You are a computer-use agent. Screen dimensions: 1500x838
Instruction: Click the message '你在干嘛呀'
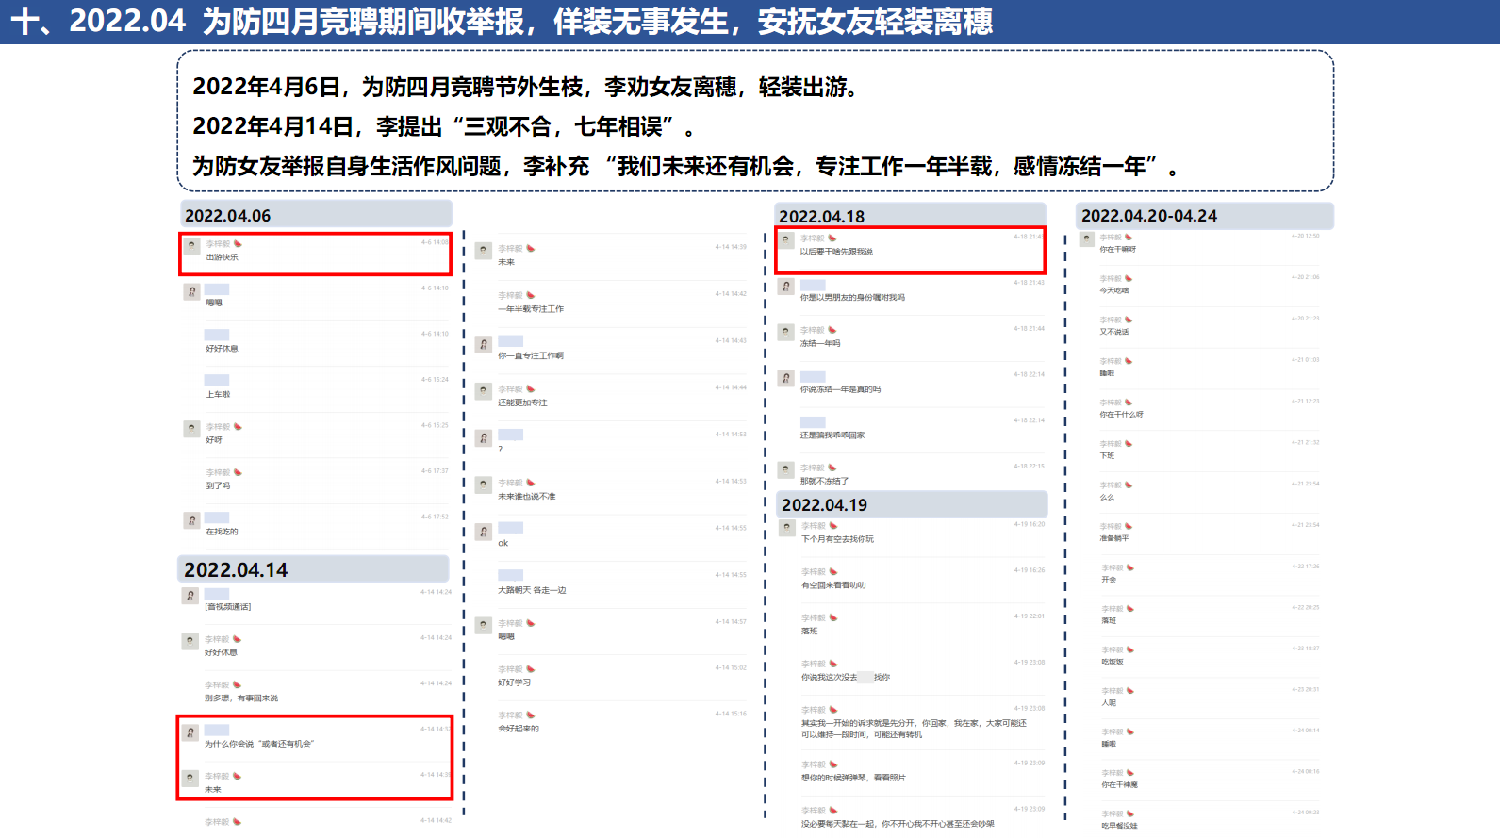coord(1118,250)
